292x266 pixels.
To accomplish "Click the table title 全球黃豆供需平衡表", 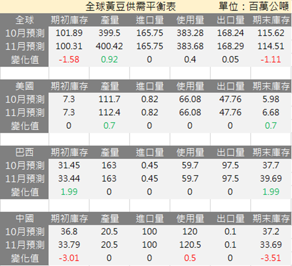I will [131, 6].
